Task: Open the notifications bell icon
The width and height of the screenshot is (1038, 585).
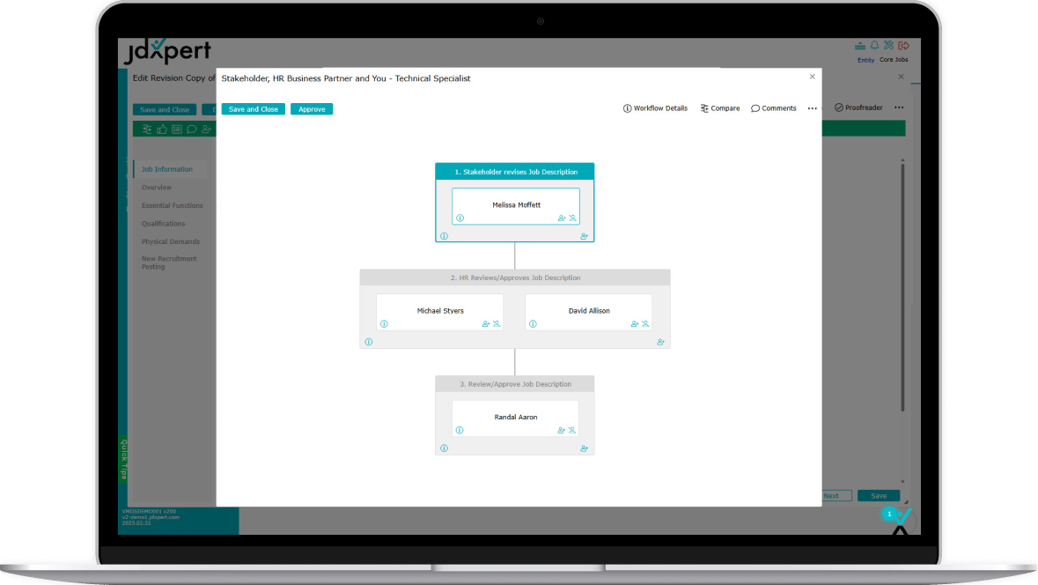Action: point(875,44)
